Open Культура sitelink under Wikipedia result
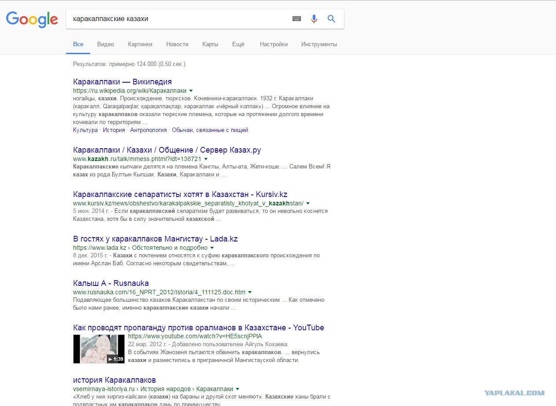This screenshot has height=406, width=556. coord(85,130)
